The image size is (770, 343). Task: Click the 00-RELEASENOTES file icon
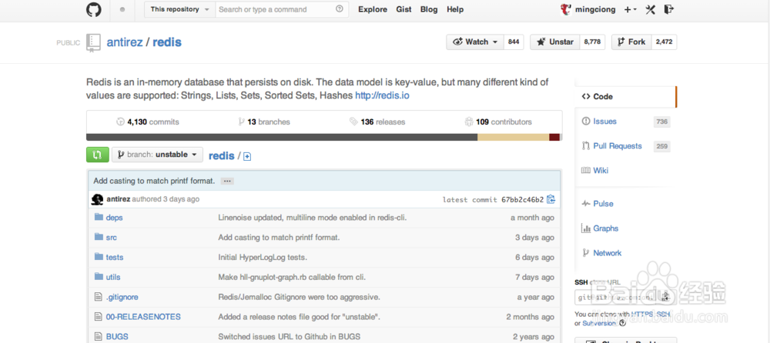click(x=98, y=317)
